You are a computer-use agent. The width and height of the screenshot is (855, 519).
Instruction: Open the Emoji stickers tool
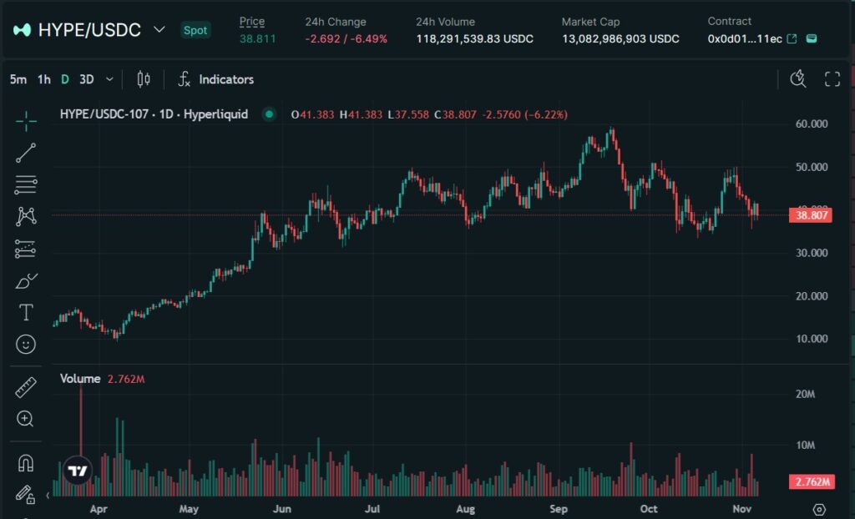25,342
